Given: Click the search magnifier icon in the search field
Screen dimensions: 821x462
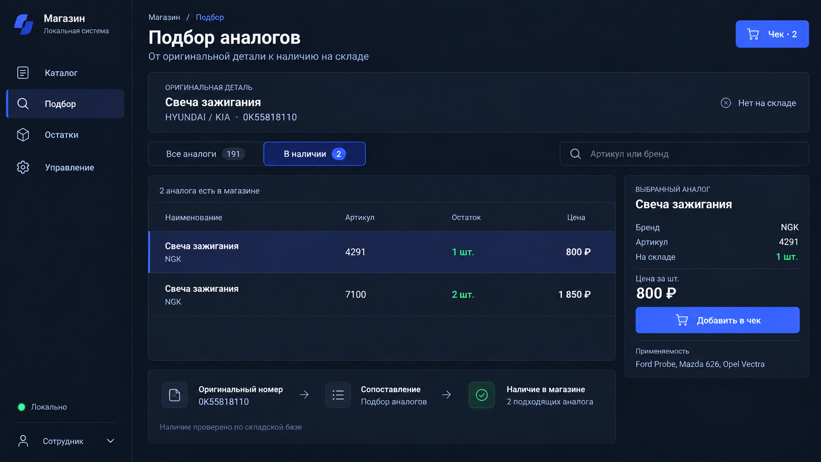Looking at the screenshot, I should tap(575, 154).
